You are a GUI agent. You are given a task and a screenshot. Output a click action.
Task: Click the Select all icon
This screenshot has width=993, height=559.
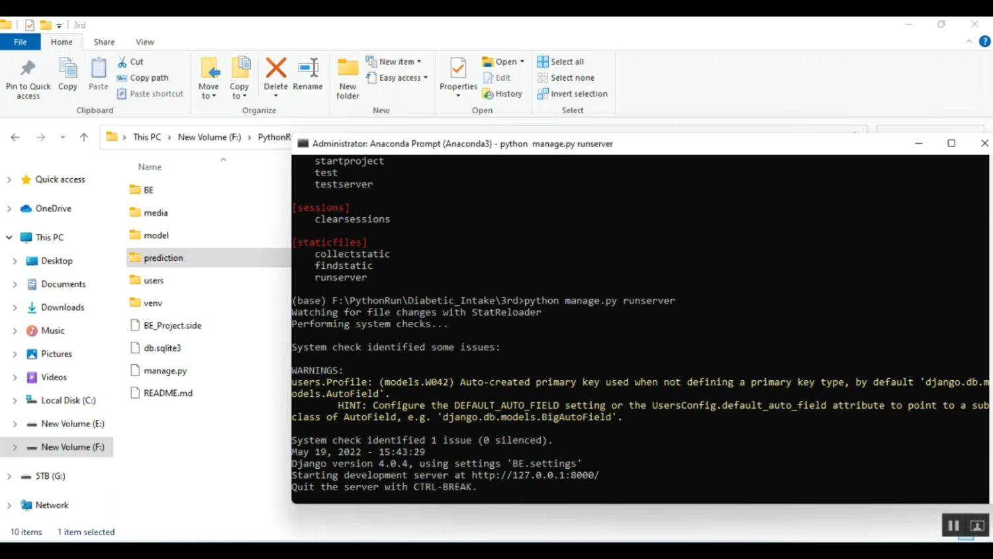543,62
